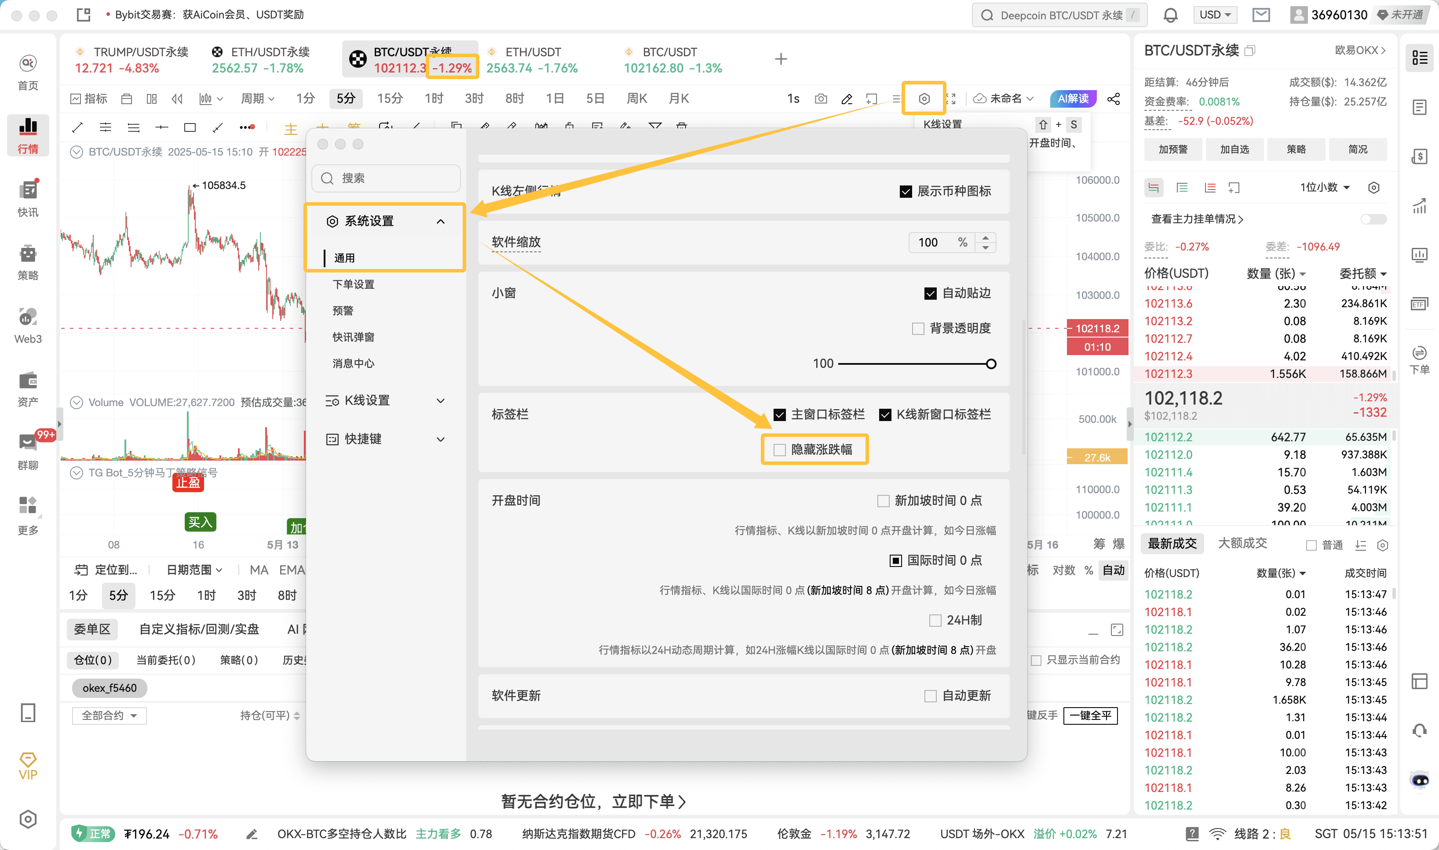Open sidebar settings hexagon icon at bottom left
The height and width of the screenshot is (850, 1439).
tap(28, 819)
